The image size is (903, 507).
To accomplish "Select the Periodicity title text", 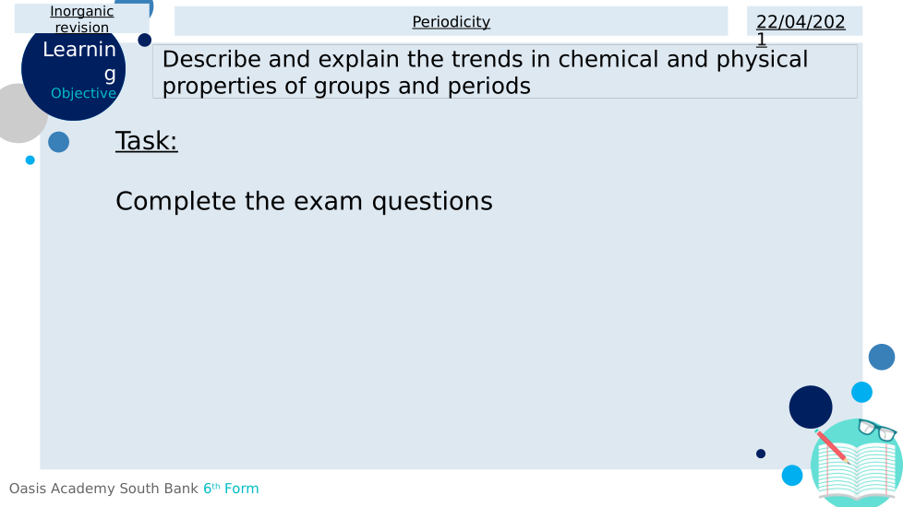I will click(x=451, y=22).
